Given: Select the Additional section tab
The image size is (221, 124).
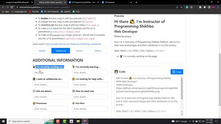Looking at the screenshot, I should click(x=61, y=51).
